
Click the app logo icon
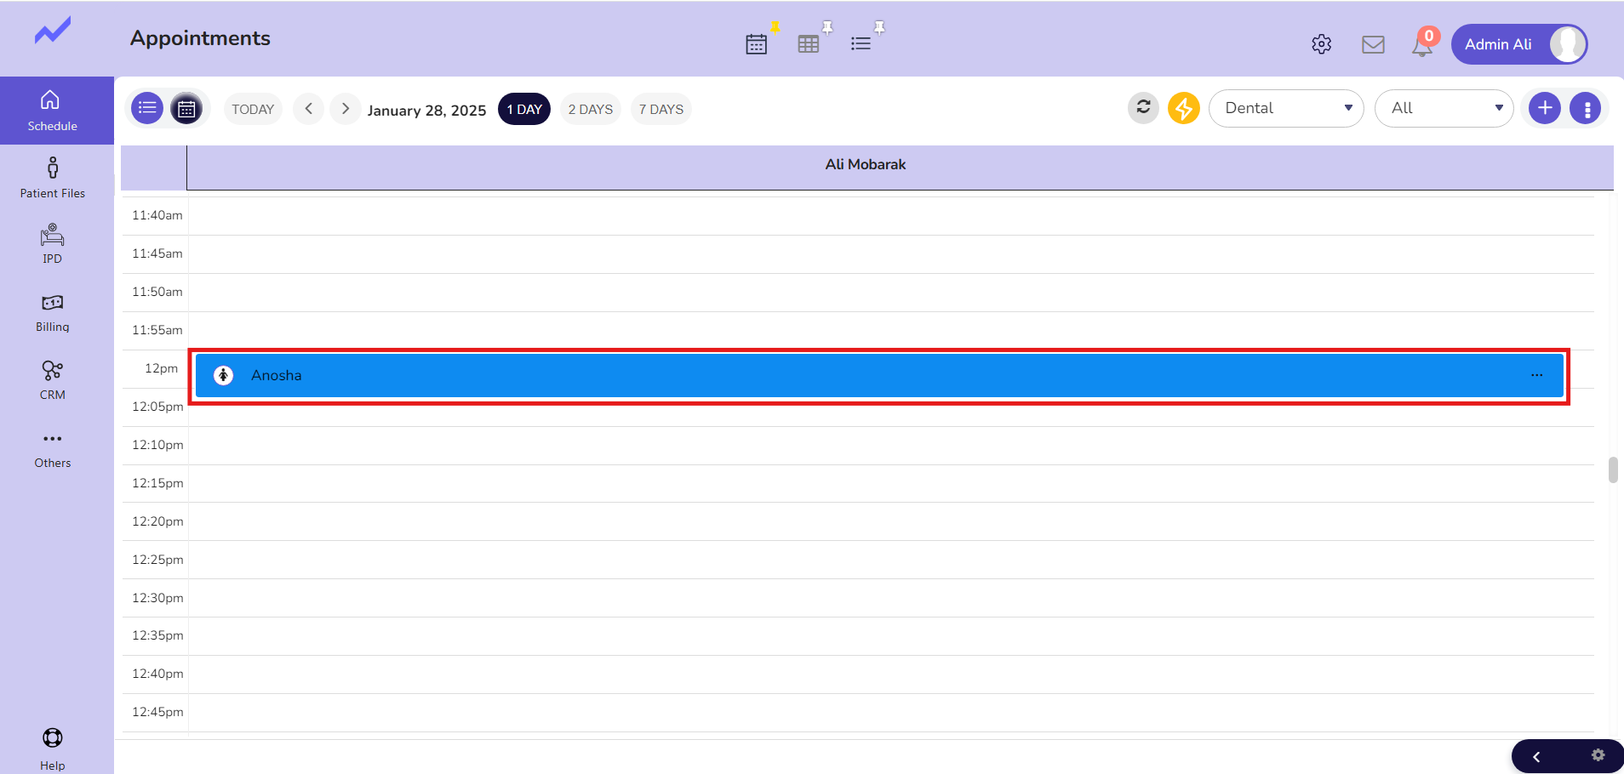53,31
